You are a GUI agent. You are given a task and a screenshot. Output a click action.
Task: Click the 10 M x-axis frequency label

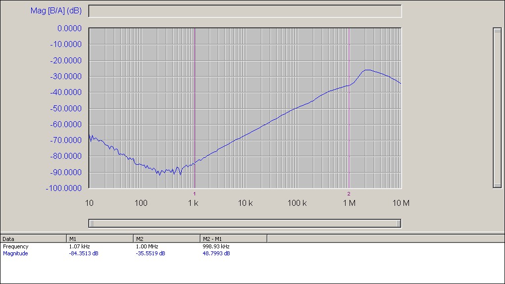pos(401,203)
